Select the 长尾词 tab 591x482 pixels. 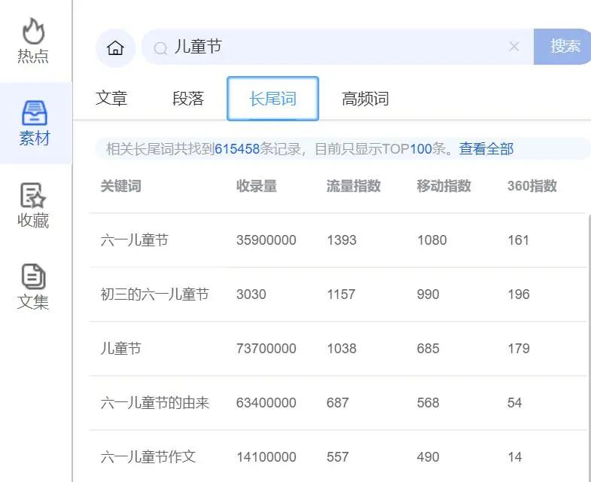(273, 99)
